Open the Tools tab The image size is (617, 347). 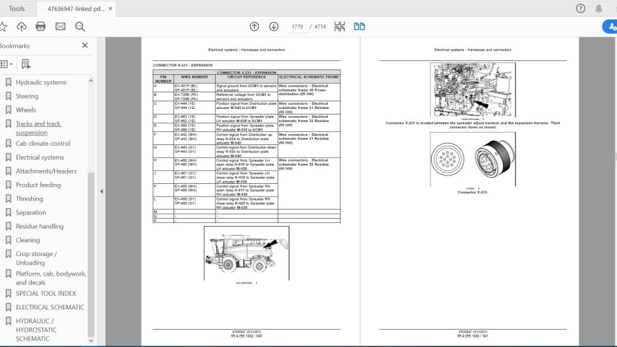point(17,8)
